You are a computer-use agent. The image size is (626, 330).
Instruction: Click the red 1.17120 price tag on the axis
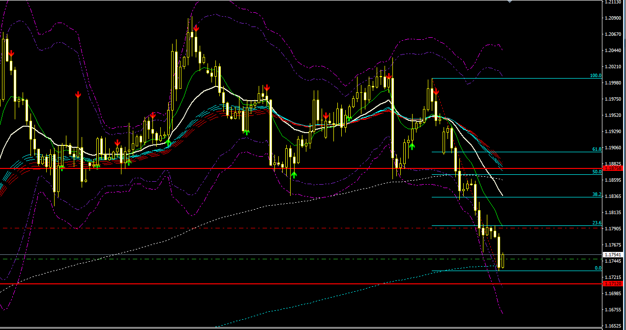pos(613,284)
